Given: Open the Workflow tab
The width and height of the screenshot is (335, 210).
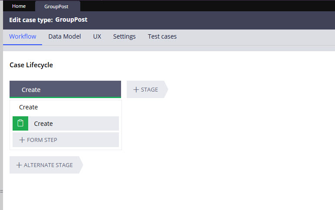Looking at the screenshot, I should coord(23,36).
